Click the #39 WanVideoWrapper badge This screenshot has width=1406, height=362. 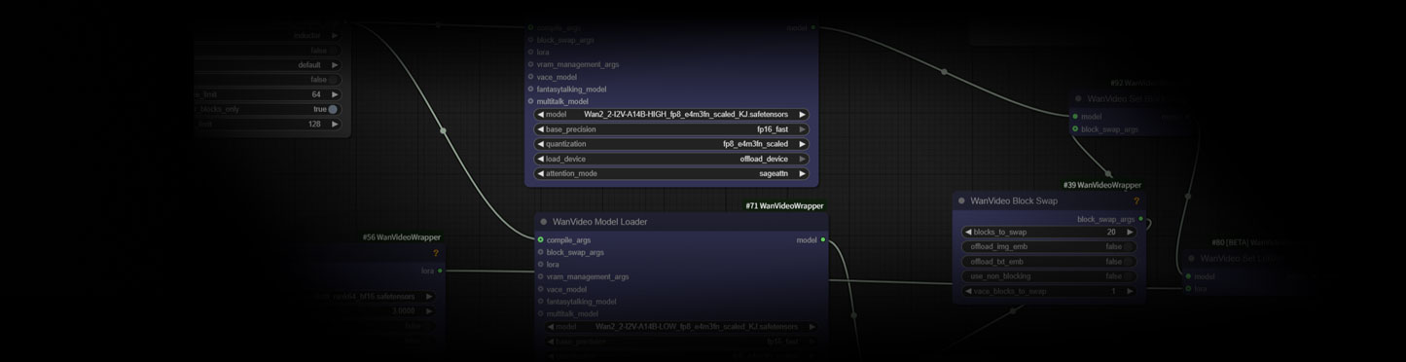pos(1102,185)
